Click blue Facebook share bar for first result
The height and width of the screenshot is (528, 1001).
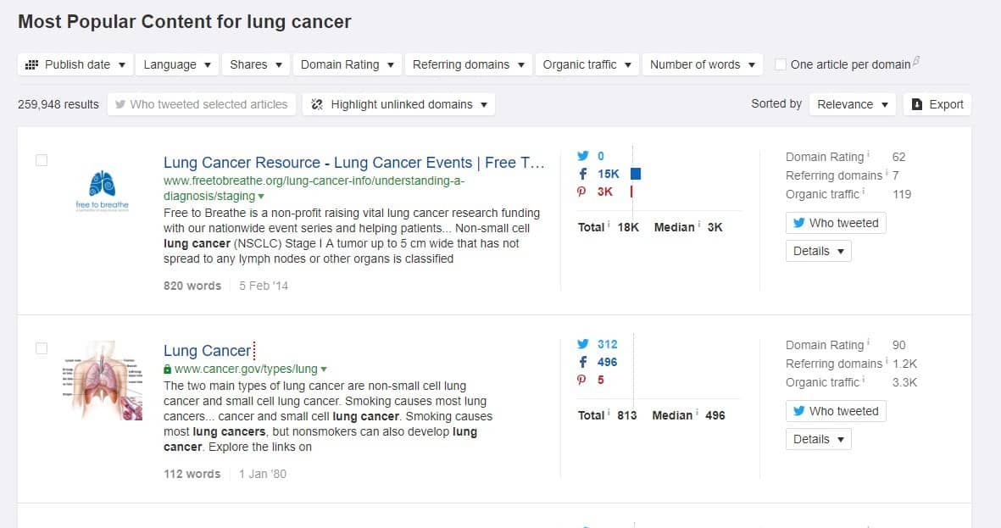click(636, 174)
